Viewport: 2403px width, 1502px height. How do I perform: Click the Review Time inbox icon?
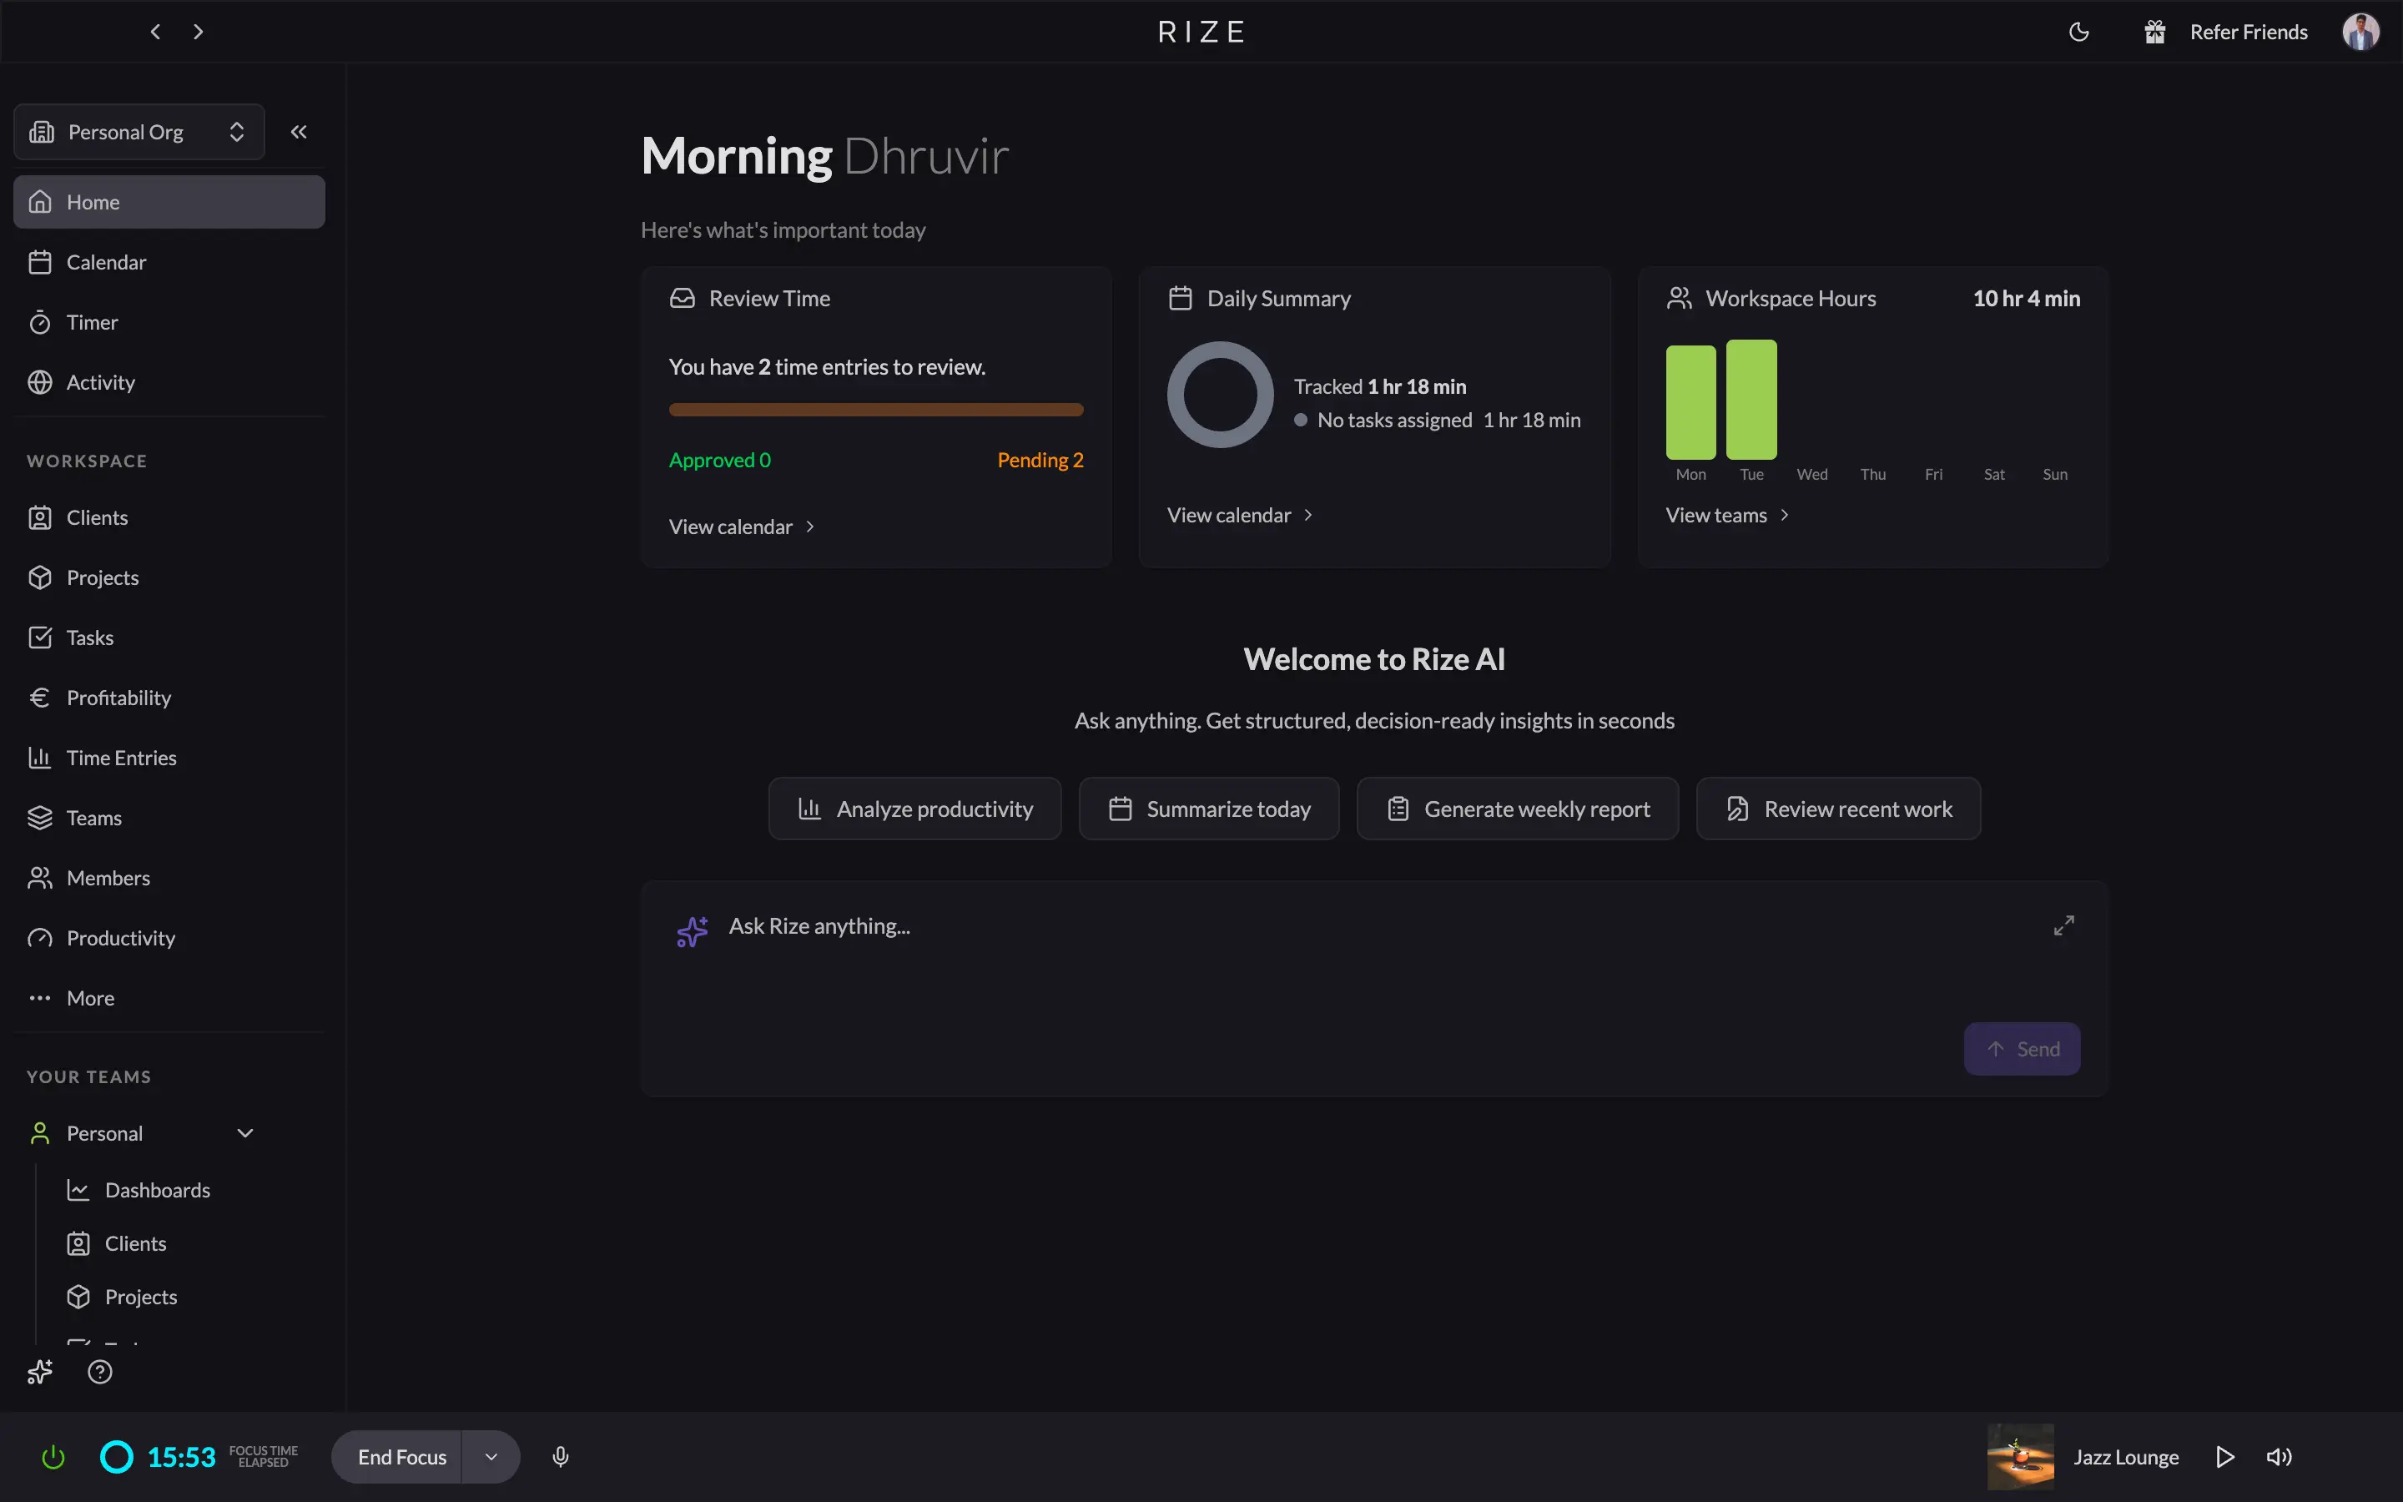(683, 298)
